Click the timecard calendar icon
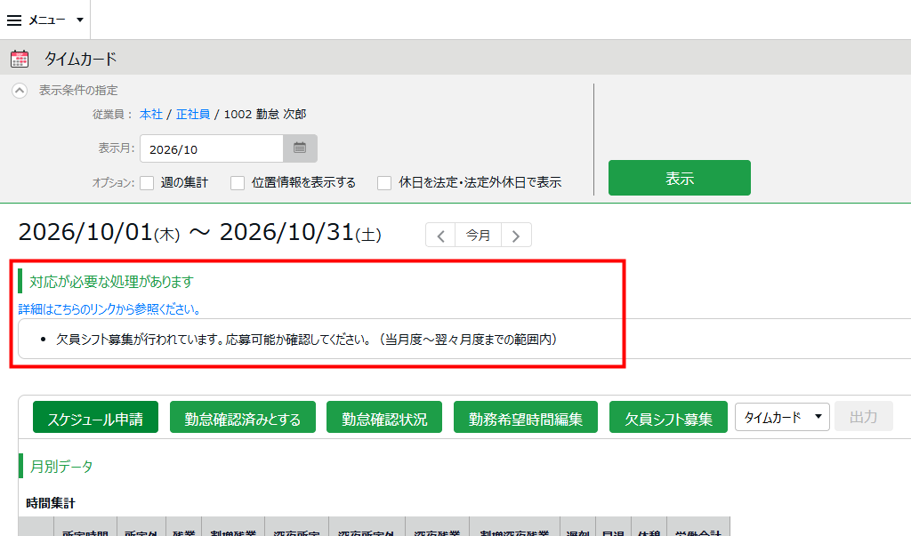This screenshot has width=911, height=536. pyautogui.click(x=20, y=59)
